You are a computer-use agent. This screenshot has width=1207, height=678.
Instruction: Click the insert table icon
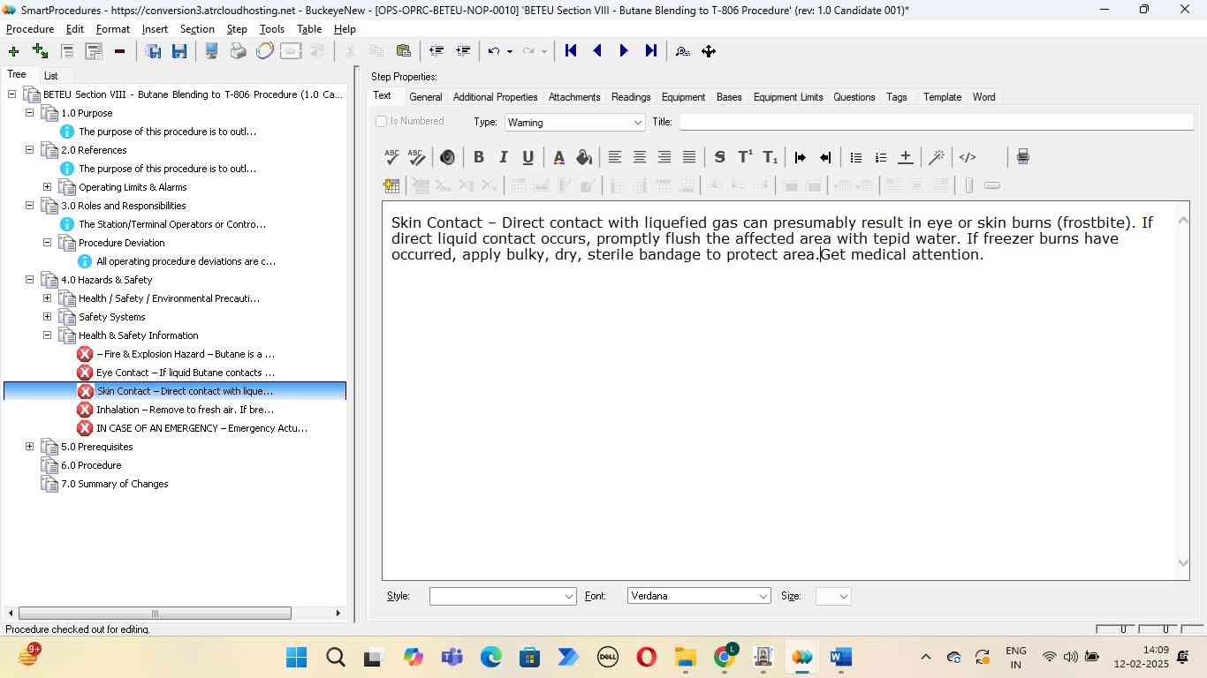tap(391, 185)
